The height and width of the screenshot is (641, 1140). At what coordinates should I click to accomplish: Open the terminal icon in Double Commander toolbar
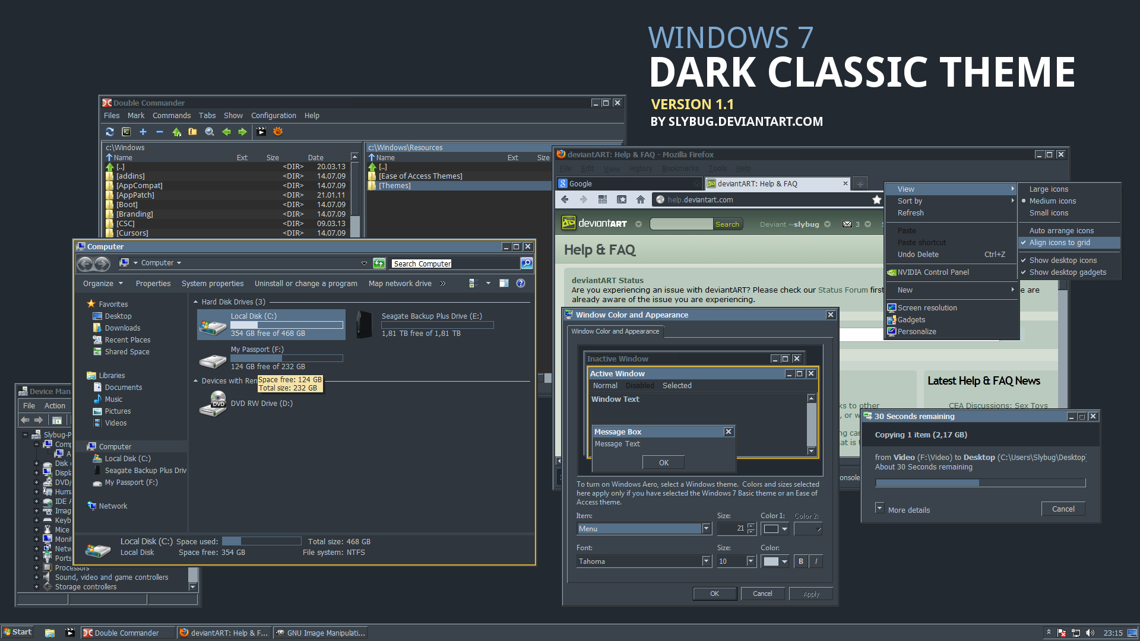(126, 132)
